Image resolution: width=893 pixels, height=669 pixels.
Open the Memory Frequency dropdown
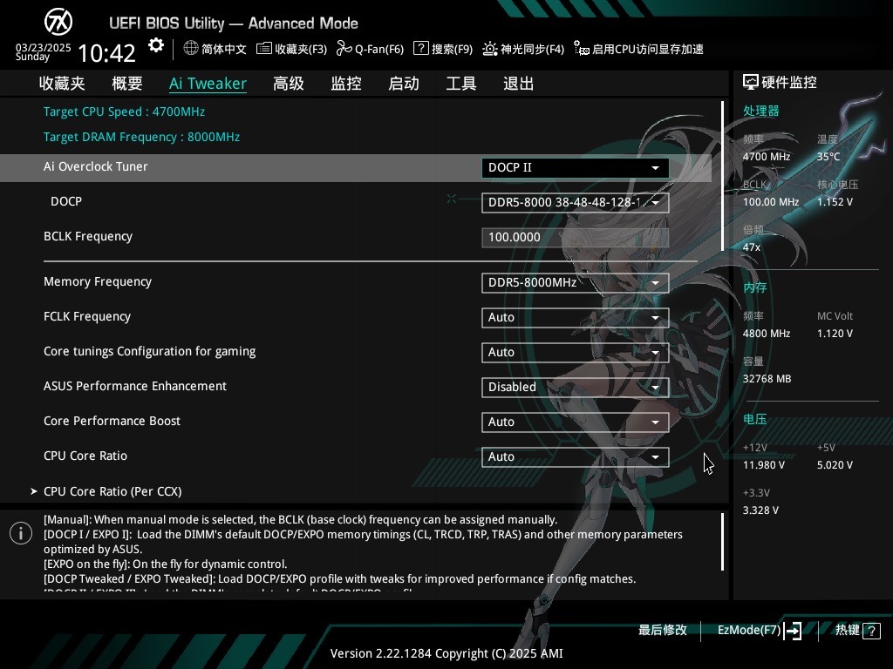pos(576,283)
